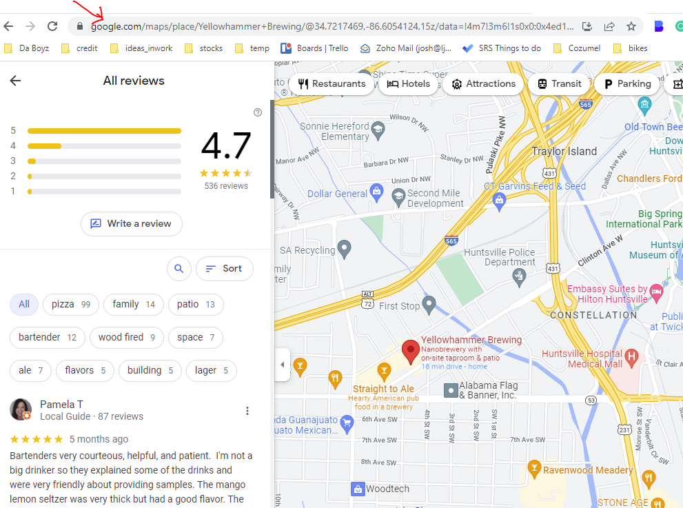Viewport: 683px width, 508px height.
Task: Click the Sonnie Hereford Elementary school pin
Action: point(378,131)
